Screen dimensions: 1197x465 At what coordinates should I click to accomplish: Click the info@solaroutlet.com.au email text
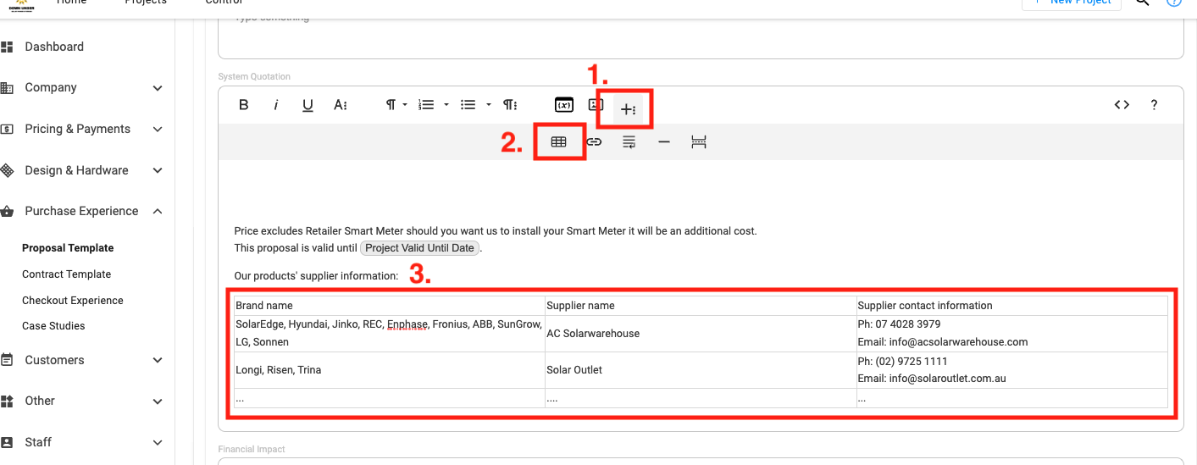[947, 379]
